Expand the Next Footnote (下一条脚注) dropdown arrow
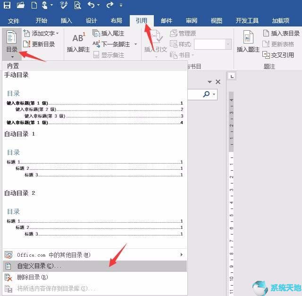Screen dimensions: 302x296 point(135,44)
